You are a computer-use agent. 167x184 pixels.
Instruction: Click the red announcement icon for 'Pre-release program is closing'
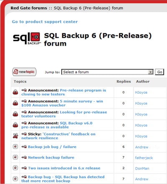click(15, 92)
